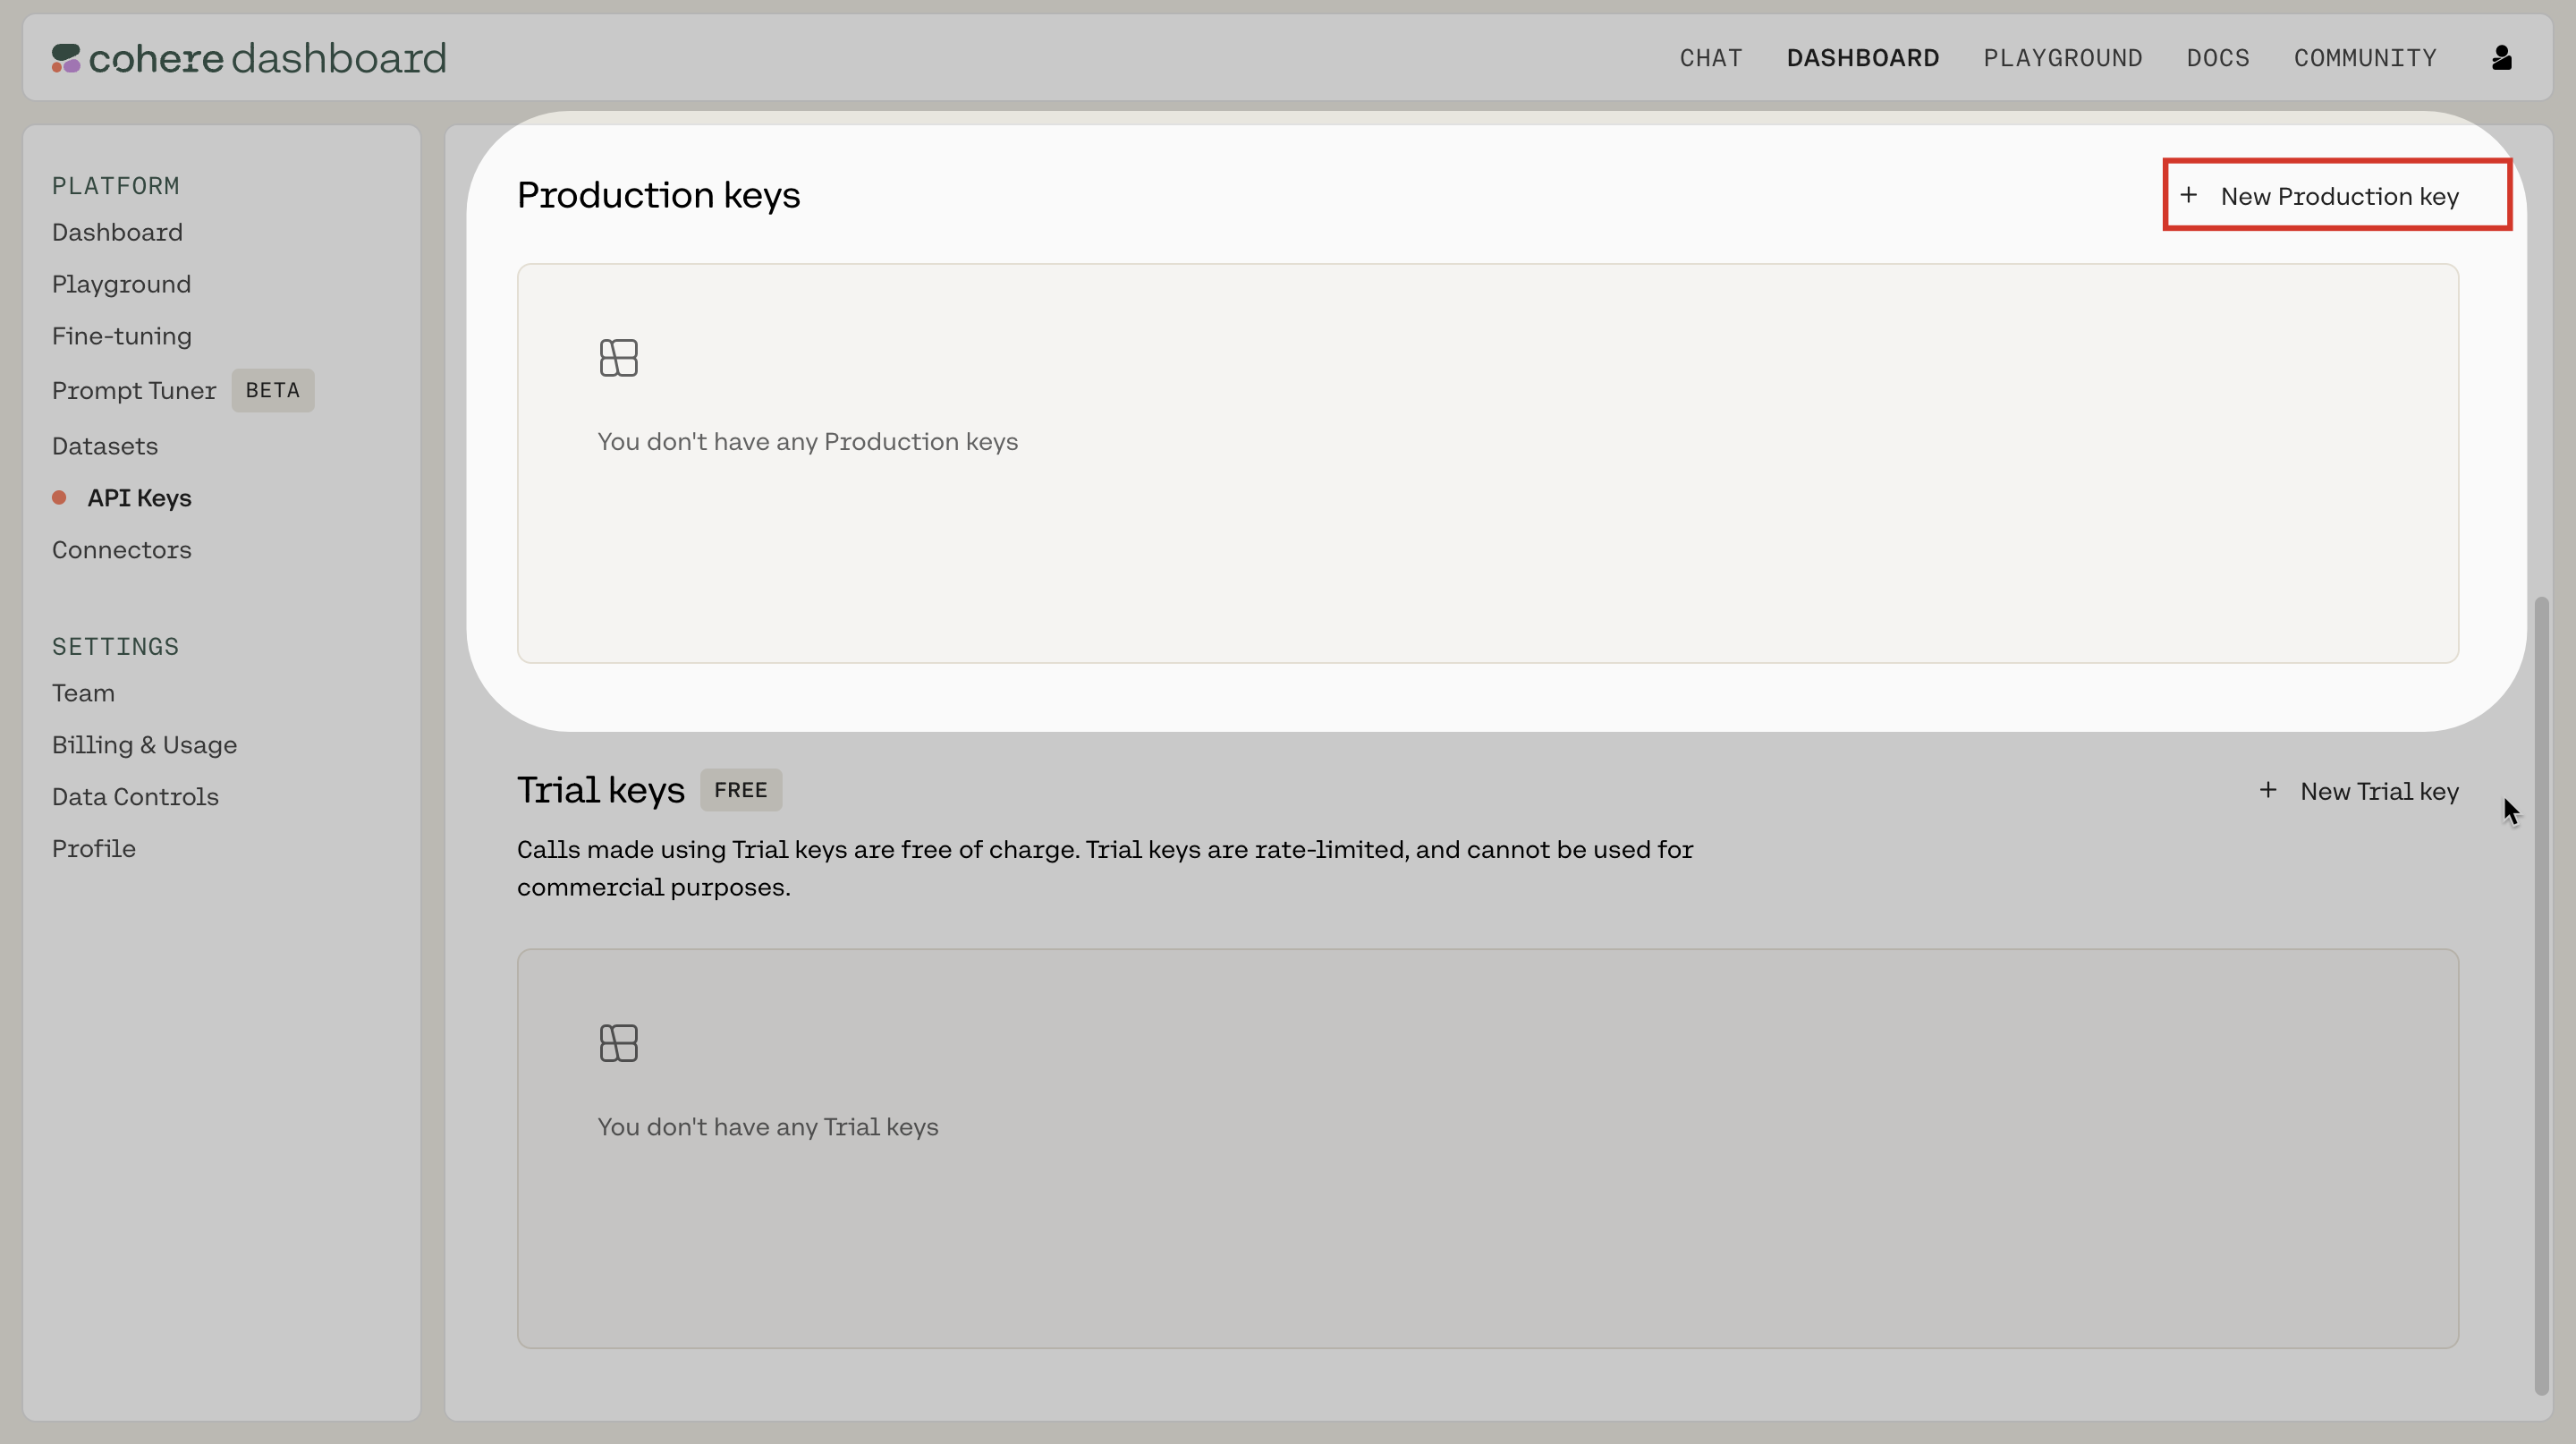Click the FREE badge next to Trial keys
The width and height of the screenshot is (2576, 1444).
[740, 790]
